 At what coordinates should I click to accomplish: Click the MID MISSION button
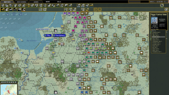(x=162, y=19)
